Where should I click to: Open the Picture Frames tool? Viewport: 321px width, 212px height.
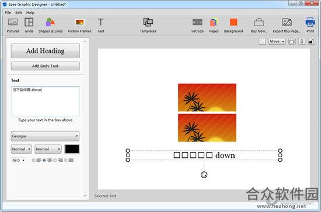coord(79,25)
